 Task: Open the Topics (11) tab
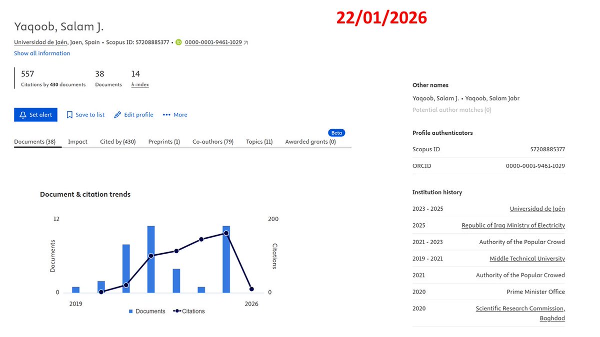pyautogui.click(x=259, y=142)
